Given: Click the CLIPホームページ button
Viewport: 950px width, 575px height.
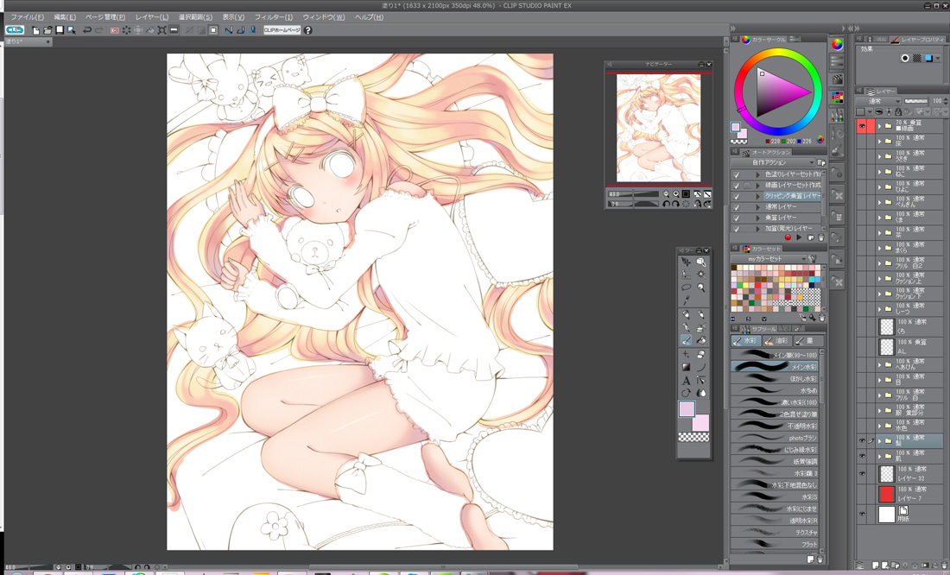Looking at the screenshot, I should pyautogui.click(x=282, y=29).
